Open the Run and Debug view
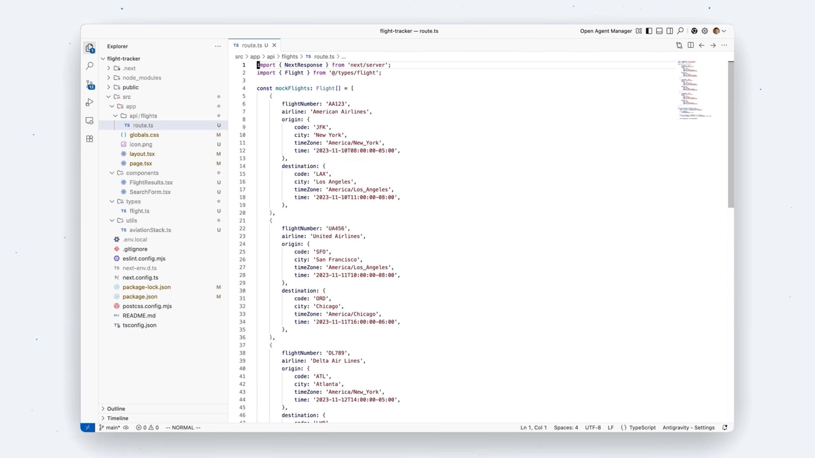Viewport: 815px width, 458px height. coord(90,102)
